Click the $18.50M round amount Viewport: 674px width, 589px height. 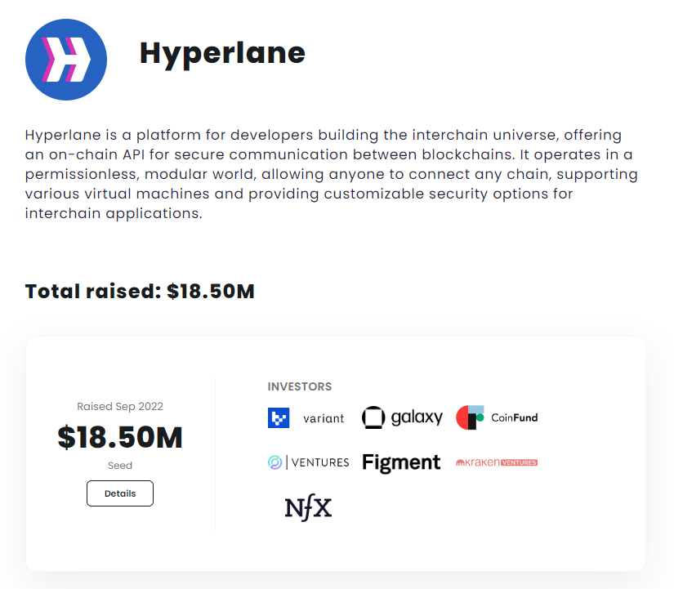click(x=120, y=437)
